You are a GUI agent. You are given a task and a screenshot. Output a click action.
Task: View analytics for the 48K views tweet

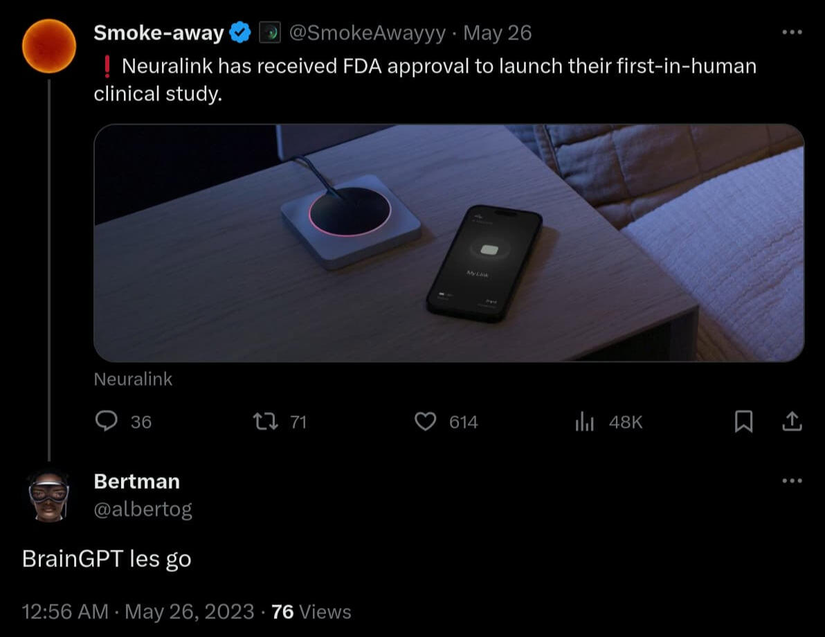[585, 422]
